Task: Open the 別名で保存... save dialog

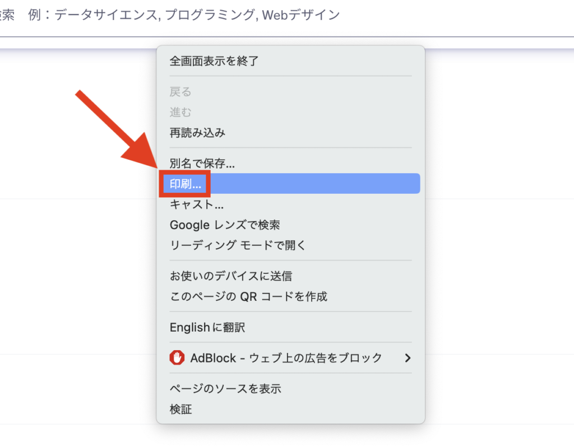Action: (x=202, y=164)
